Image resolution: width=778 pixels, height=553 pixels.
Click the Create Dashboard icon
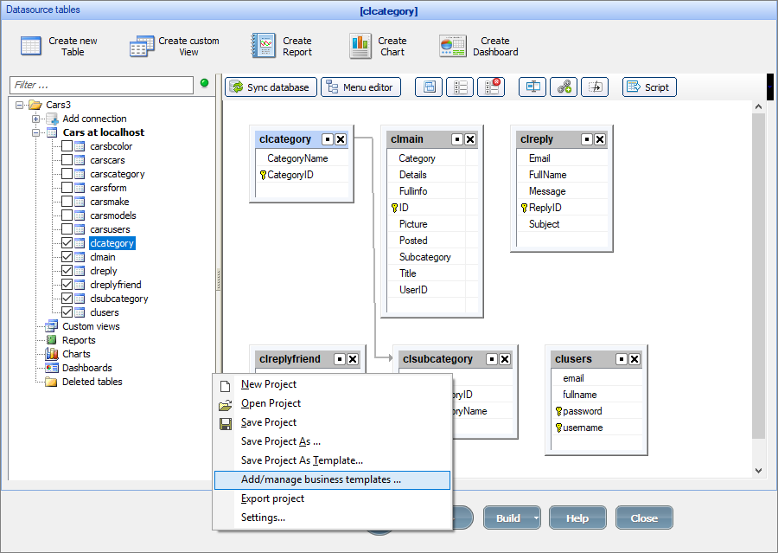click(452, 47)
